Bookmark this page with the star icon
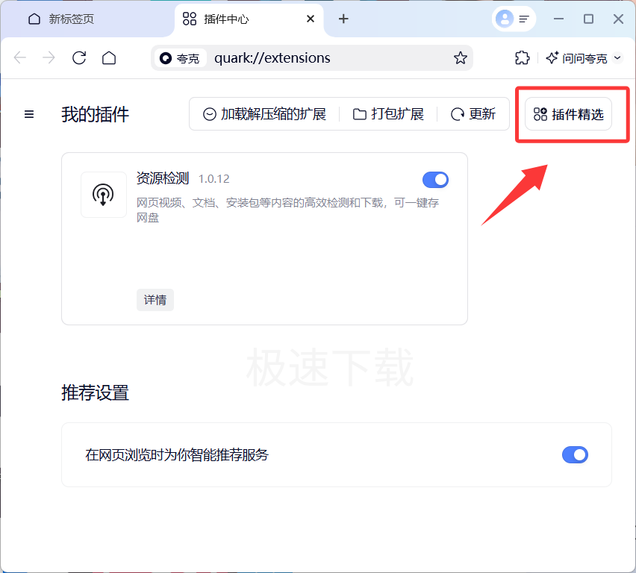Screen dimensions: 636x573 pos(460,58)
